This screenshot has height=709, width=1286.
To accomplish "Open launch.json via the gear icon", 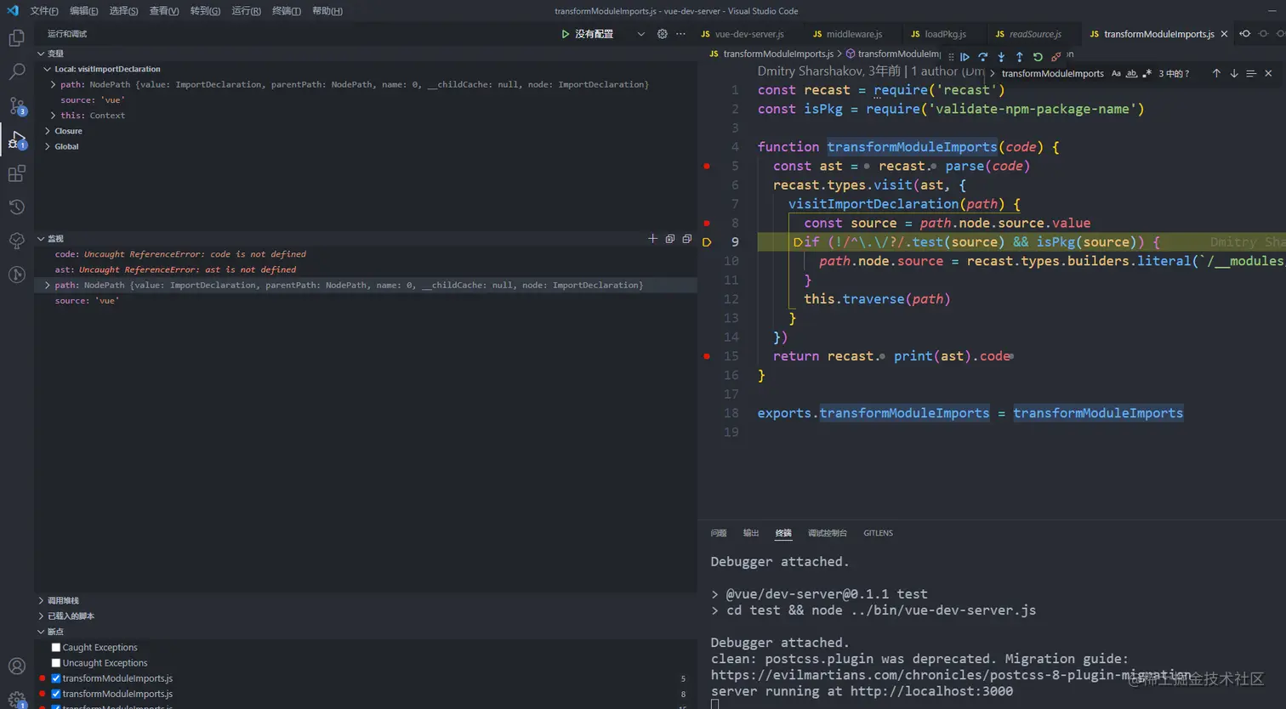I will [663, 34].
